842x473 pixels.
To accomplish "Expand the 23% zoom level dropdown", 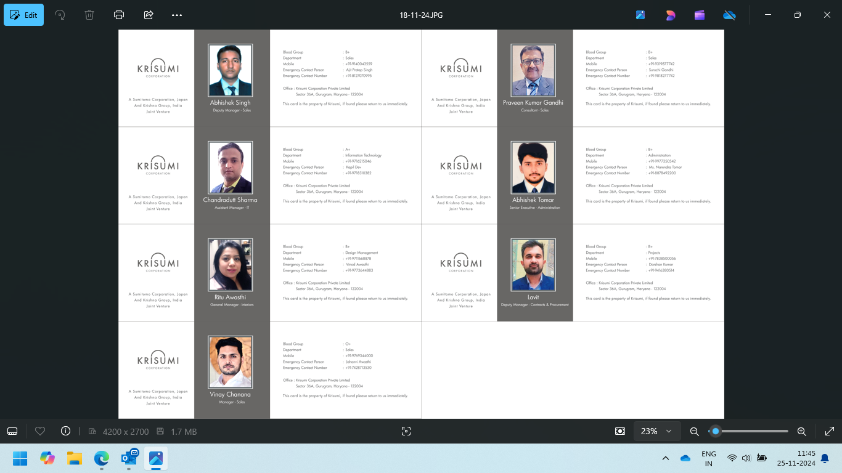I will 656,431.
